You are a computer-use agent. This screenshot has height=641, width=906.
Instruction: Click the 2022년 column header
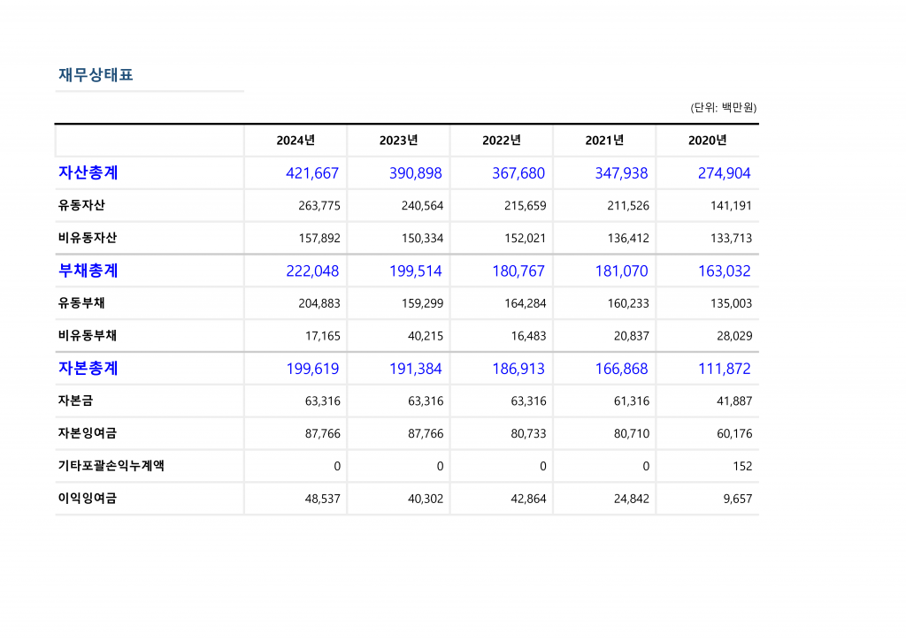pyautogui.click(x=501, y=141)
